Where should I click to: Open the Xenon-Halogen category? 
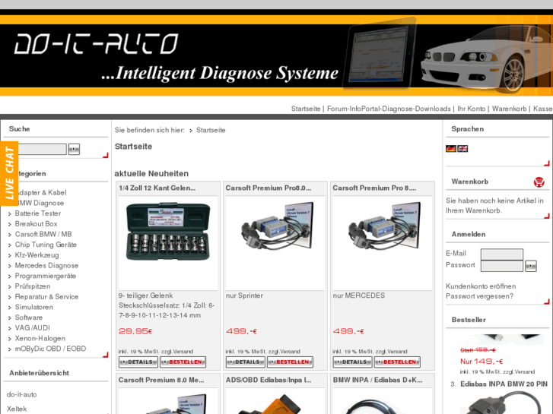tap(40, 339)
